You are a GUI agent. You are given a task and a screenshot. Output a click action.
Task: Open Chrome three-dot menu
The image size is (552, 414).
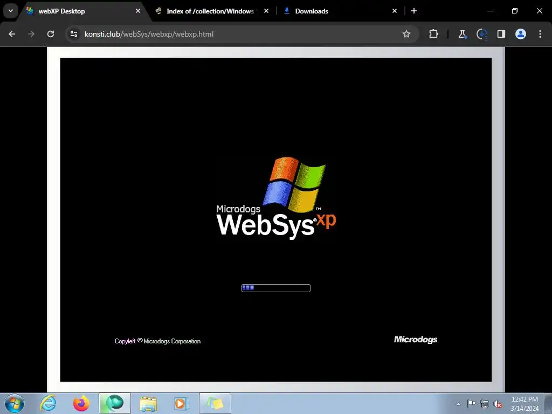540,34
